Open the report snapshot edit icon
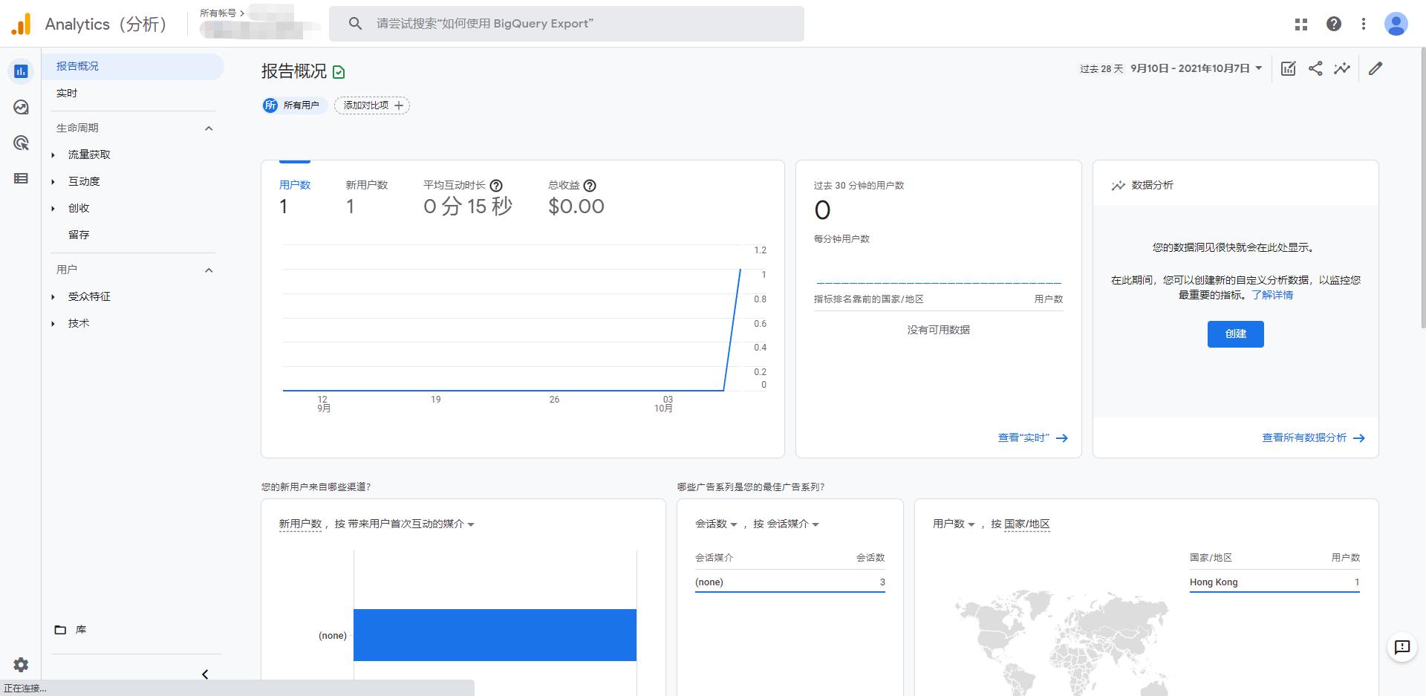 (1288, 68)
